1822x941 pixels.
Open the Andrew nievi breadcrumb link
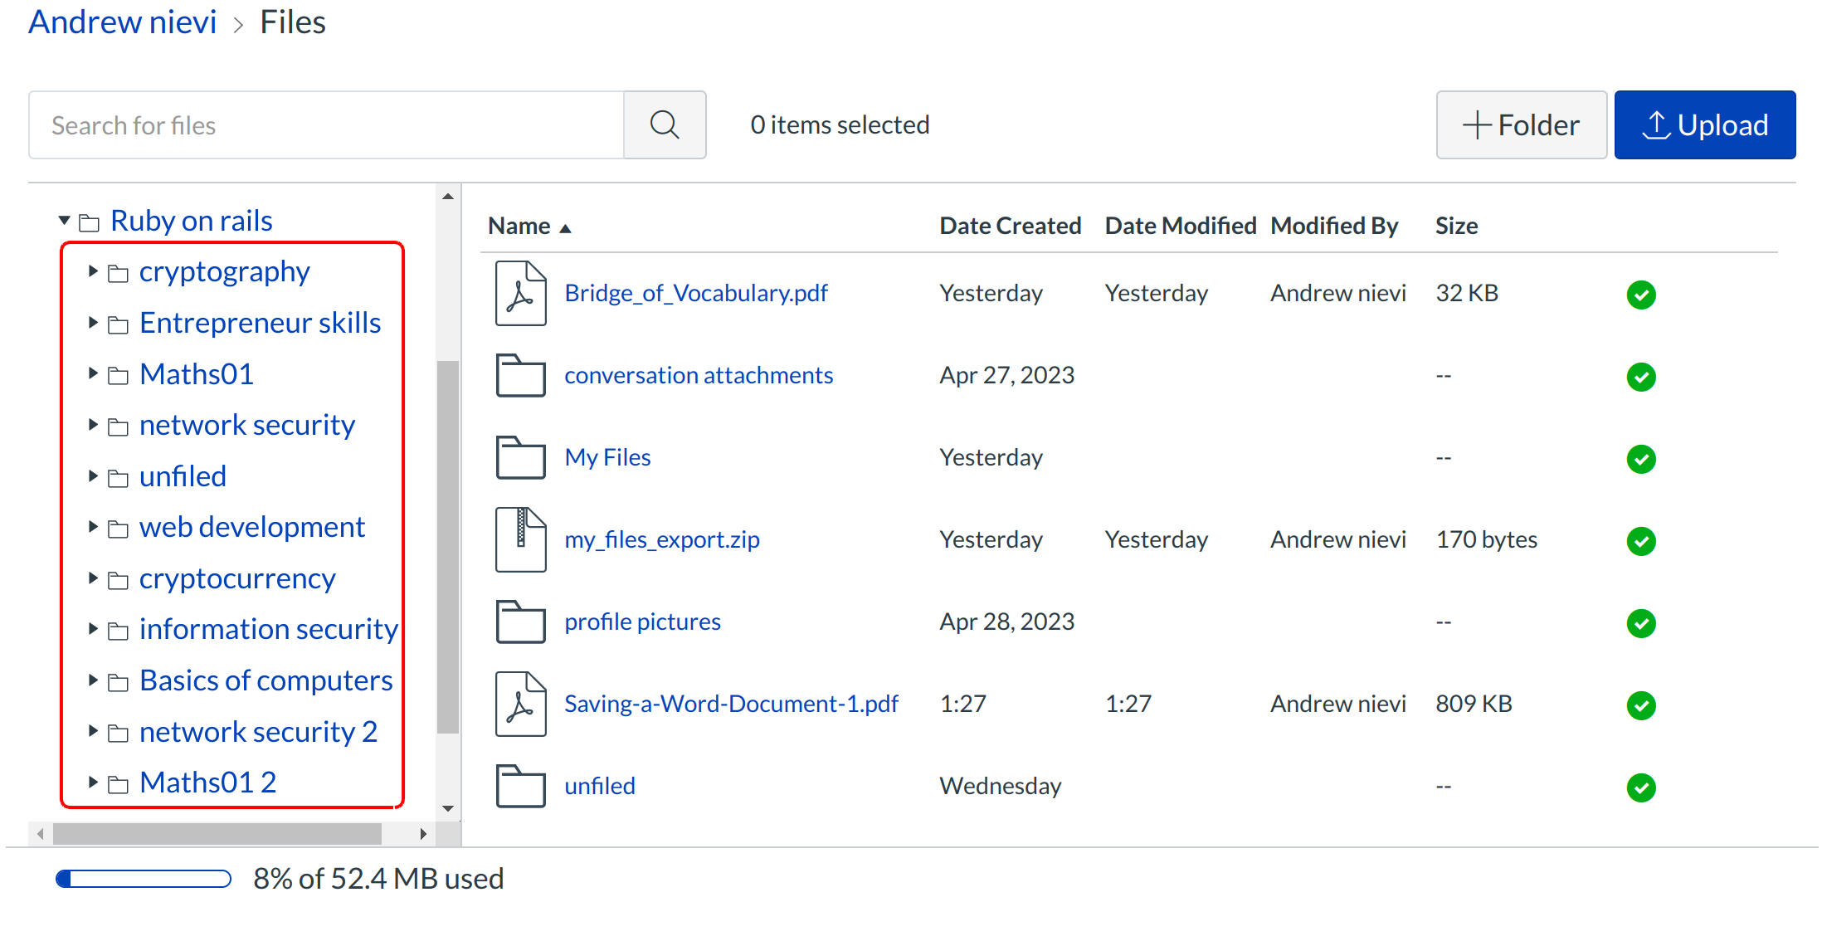(x=123, y=22)
